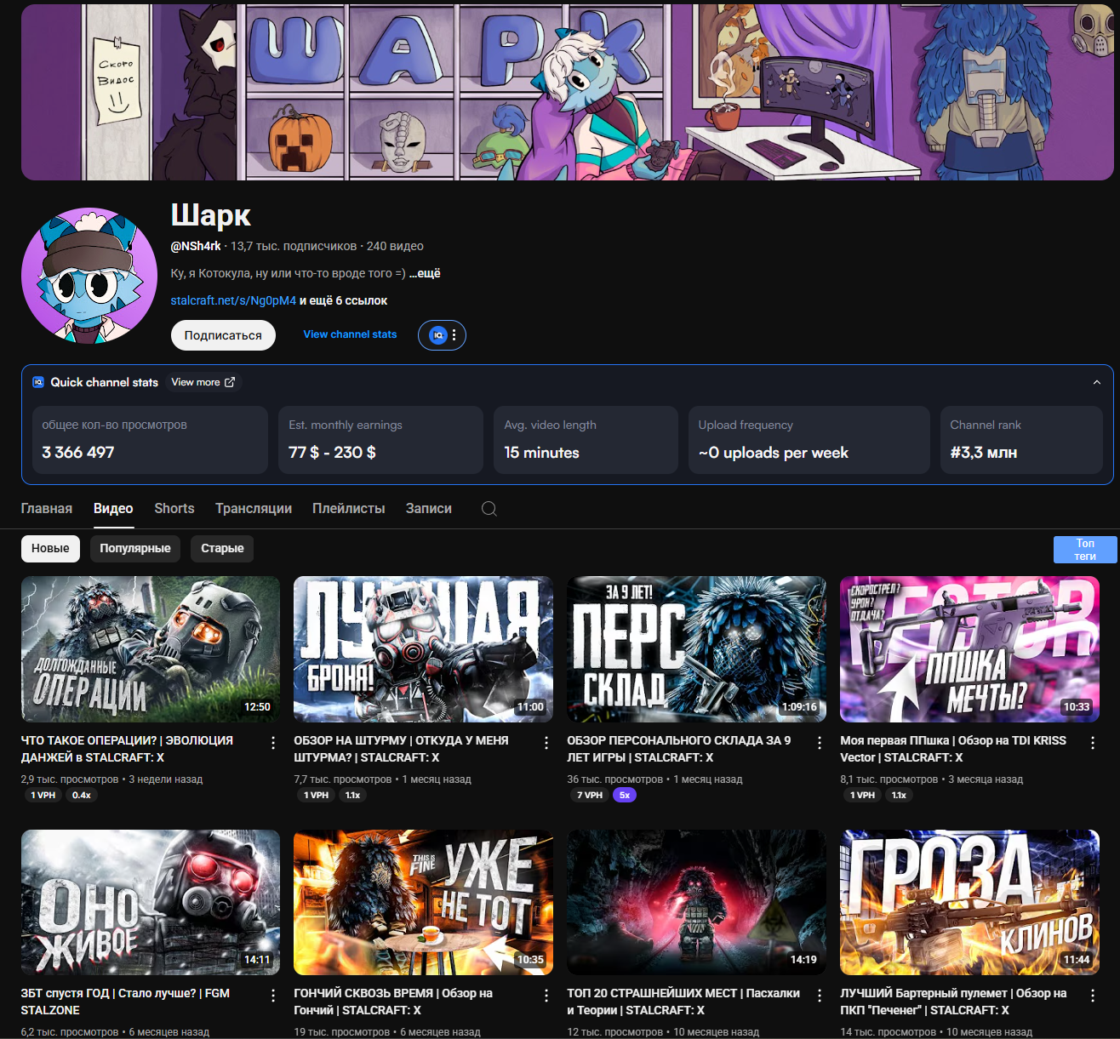Open title ГОНЧИЙ СКВОЗЬ ВРЕМЯ
The image size is (1120, 1039).
393,1002
